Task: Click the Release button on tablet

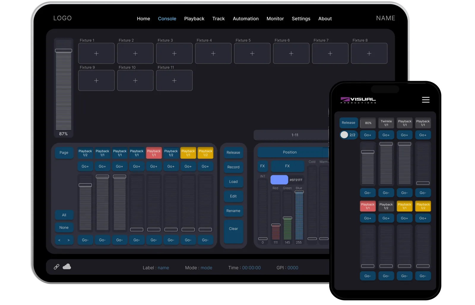Action: [x=233, y=152]
